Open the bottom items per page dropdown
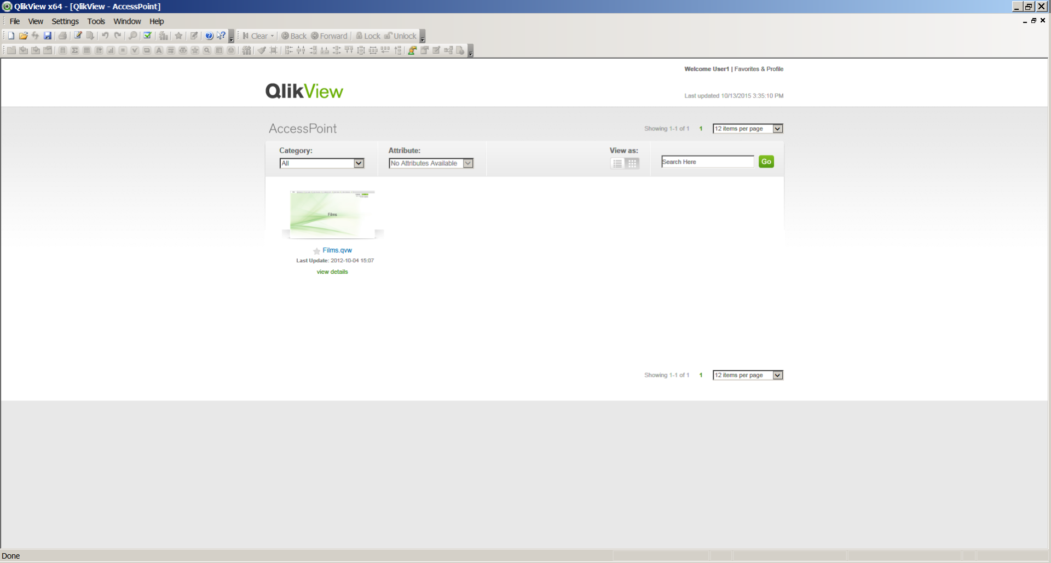The height and width of the screenshot is (563, 1051). (x=748, y=375)
